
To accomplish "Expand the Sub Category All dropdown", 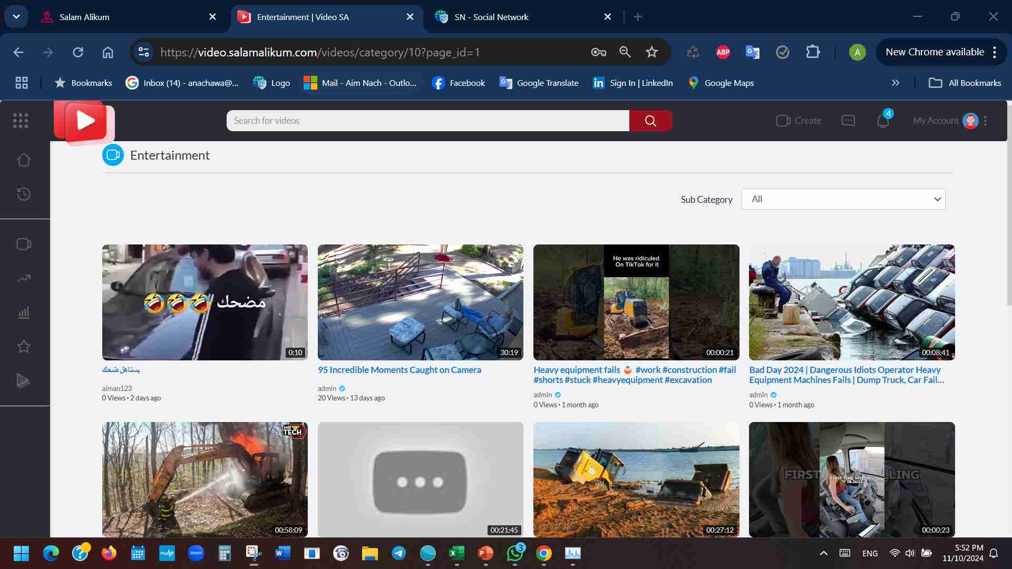I will 843,199.
